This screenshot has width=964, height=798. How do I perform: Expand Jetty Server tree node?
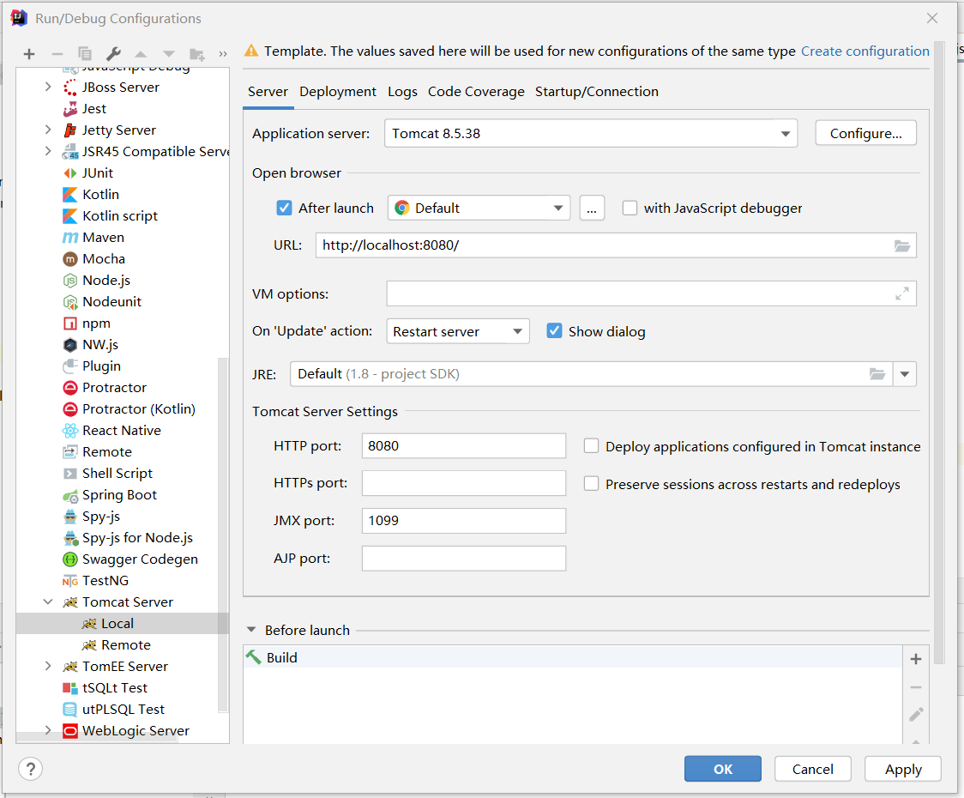tap(48, 130)
